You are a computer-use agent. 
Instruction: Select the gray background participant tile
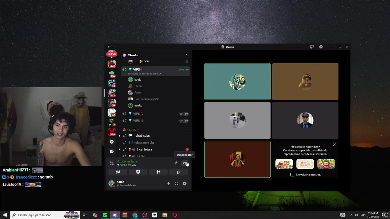click(x=237, y=120)
